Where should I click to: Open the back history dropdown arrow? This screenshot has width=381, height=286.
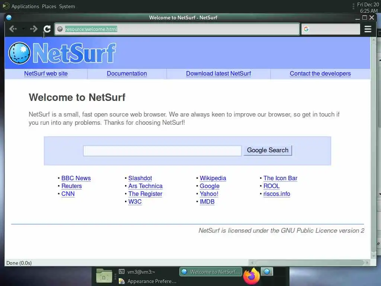23,29
